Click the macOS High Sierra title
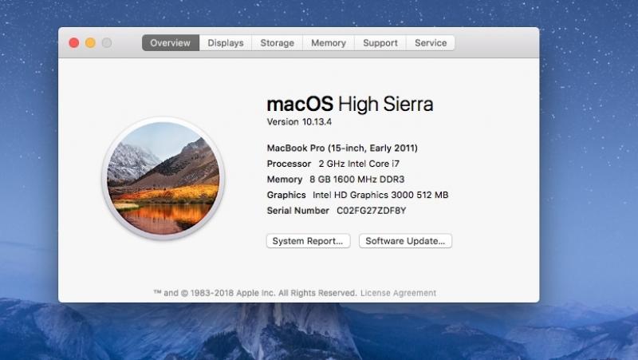 350,104
